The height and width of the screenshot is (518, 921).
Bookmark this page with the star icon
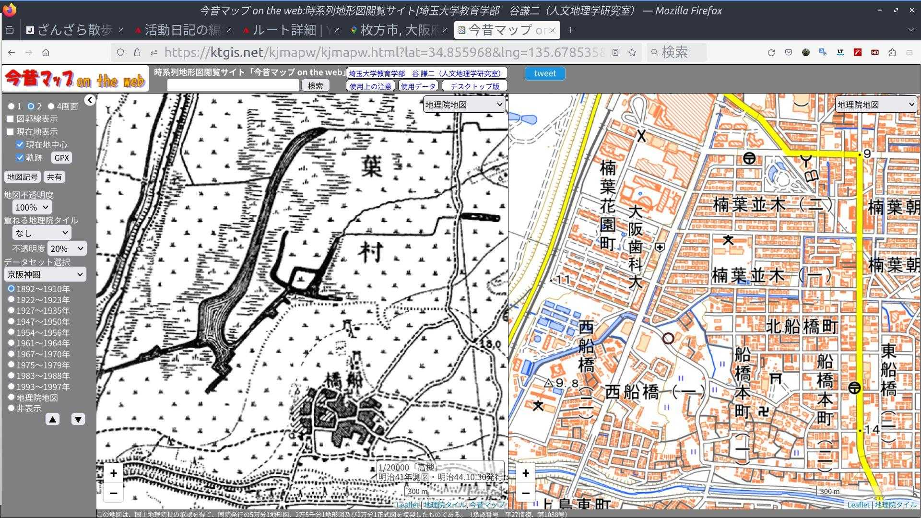pyautogui.click(x=632, y=52)
